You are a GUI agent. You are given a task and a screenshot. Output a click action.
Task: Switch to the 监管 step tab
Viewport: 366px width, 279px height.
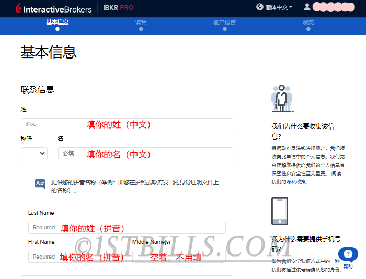[141, 22]
